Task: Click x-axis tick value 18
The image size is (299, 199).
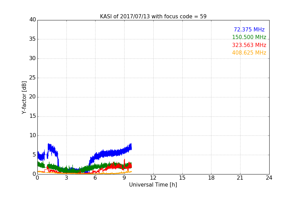Action: click(211, 178)
